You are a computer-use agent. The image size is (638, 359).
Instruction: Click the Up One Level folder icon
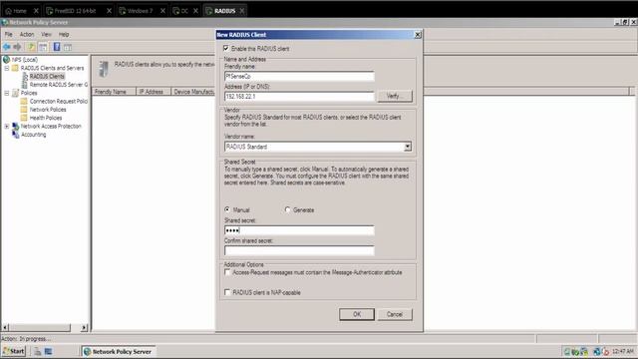(31, 47)
